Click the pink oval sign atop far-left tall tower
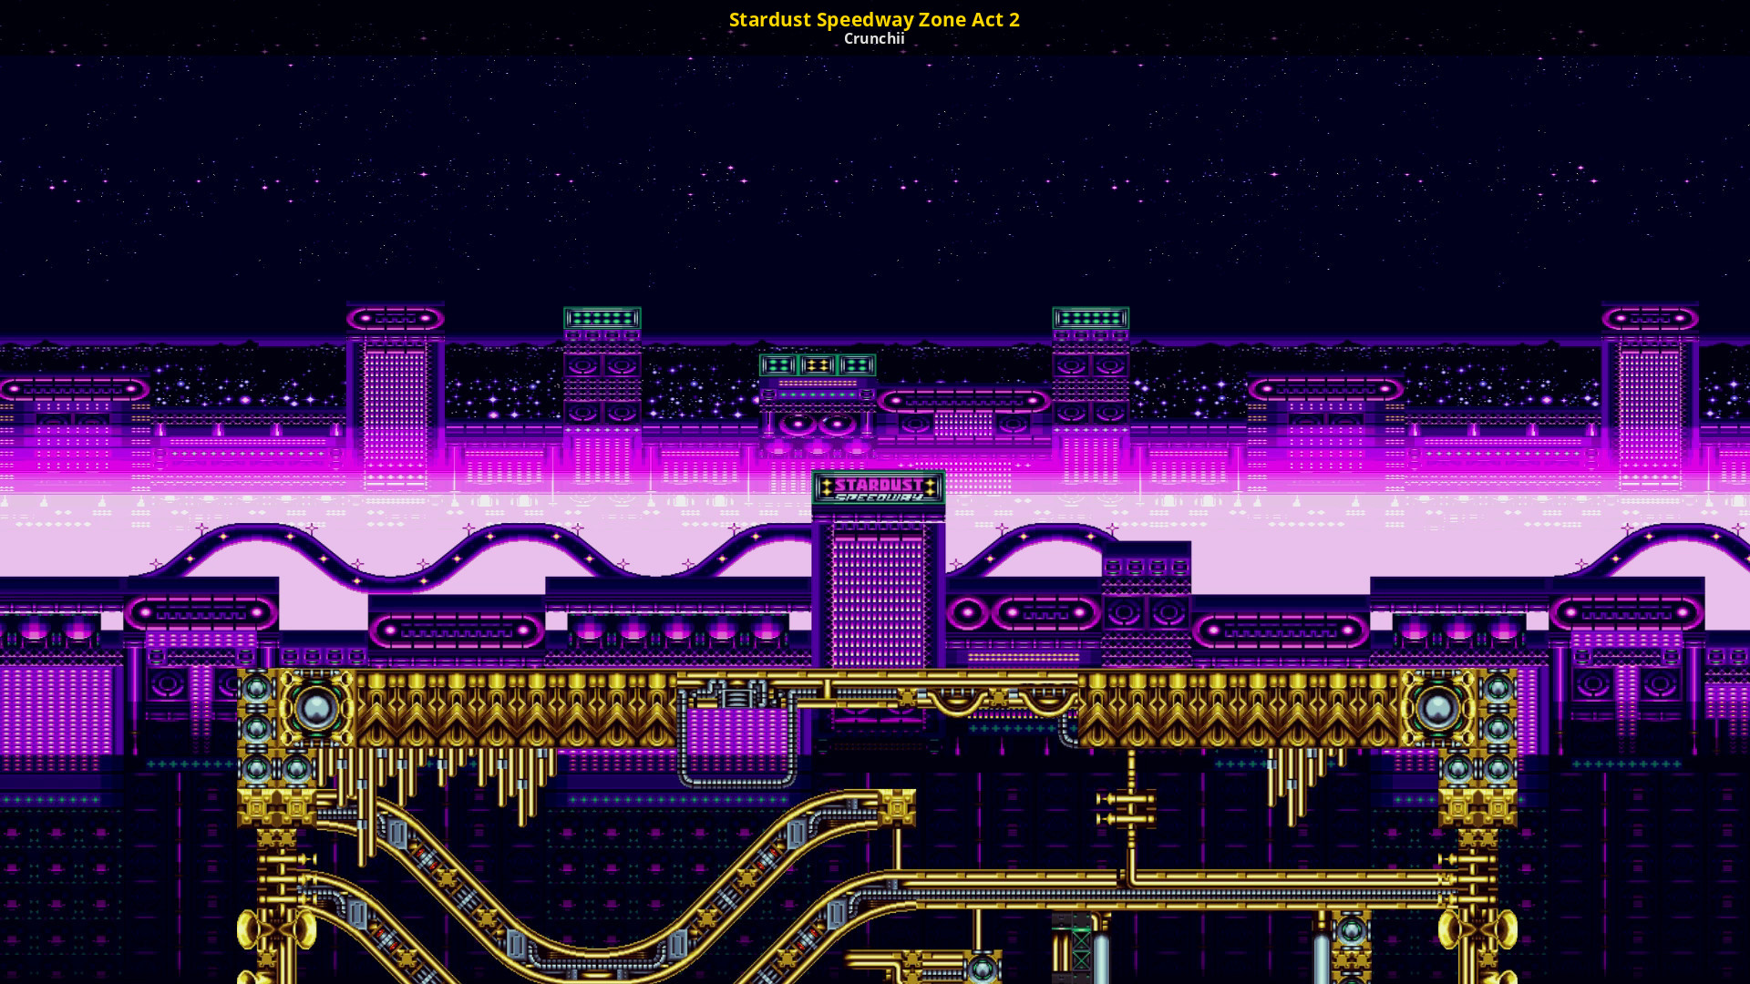Image resolution: width=1750 pixels, height=984 pixels. point(395,319)
